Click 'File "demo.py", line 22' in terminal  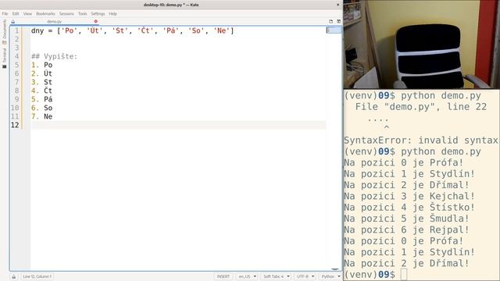point(421,107)
